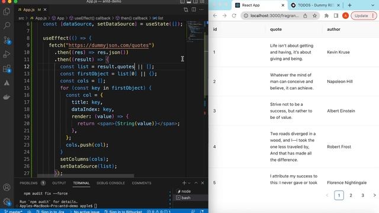The height and width of the screenshot is (213, 379).
Task: Select table pagination page 1
Action: (339, 195)
